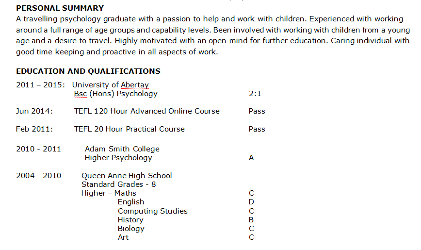Click the Biology subject

(x=131, y=229)
